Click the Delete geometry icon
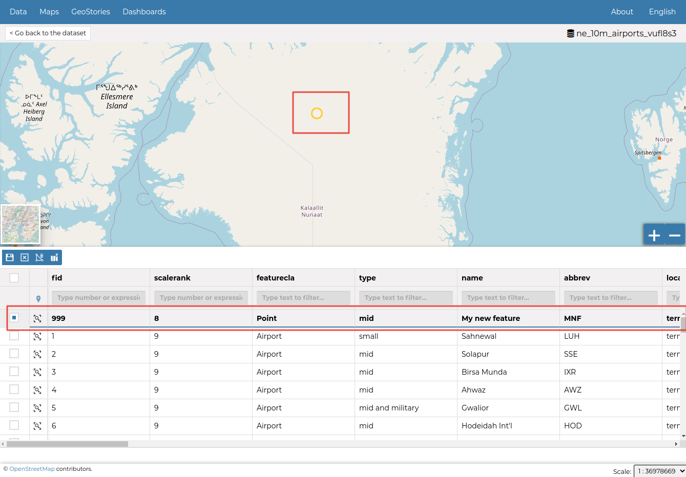The height and width of the screenshot is (477, 686). pos(39,257)
